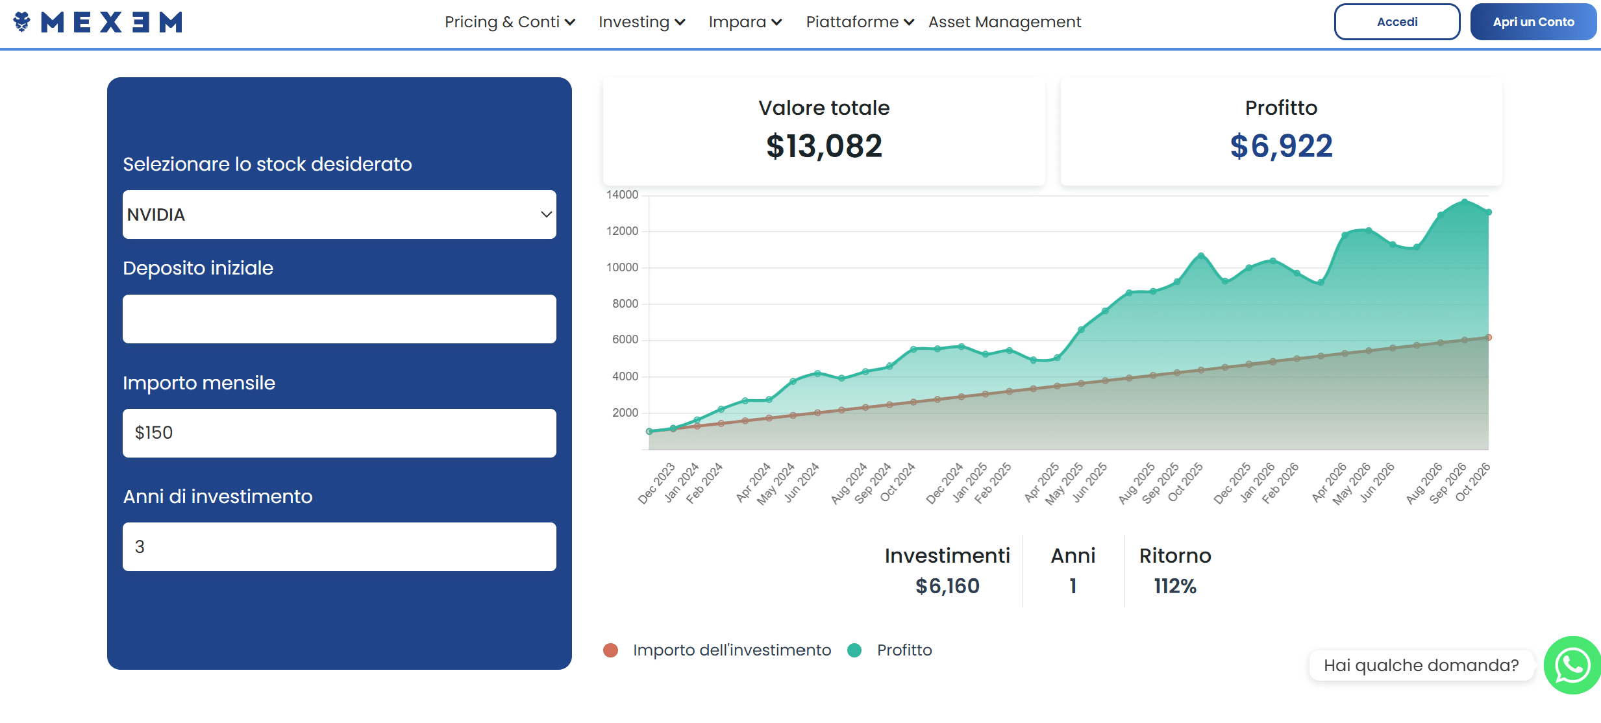Click the Valore totale $13,082 value
1601x723 pixels.
point(824,146)
